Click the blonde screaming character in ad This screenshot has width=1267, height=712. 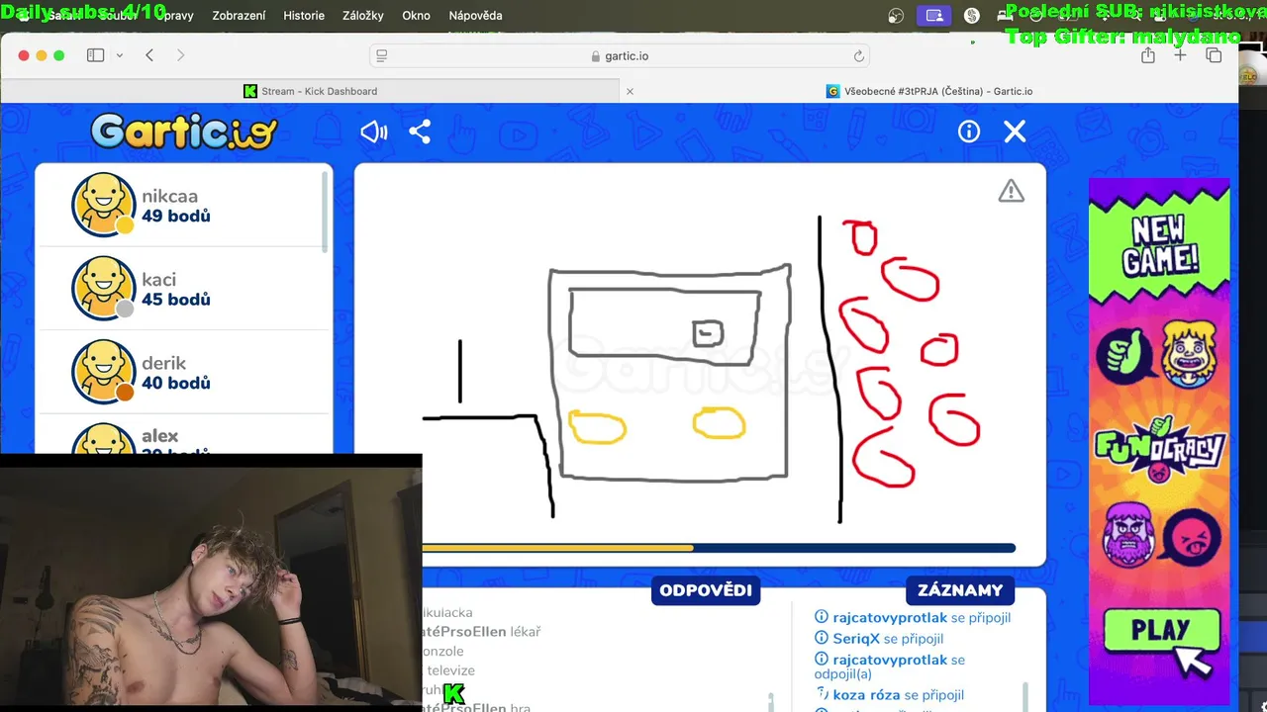1189,354
